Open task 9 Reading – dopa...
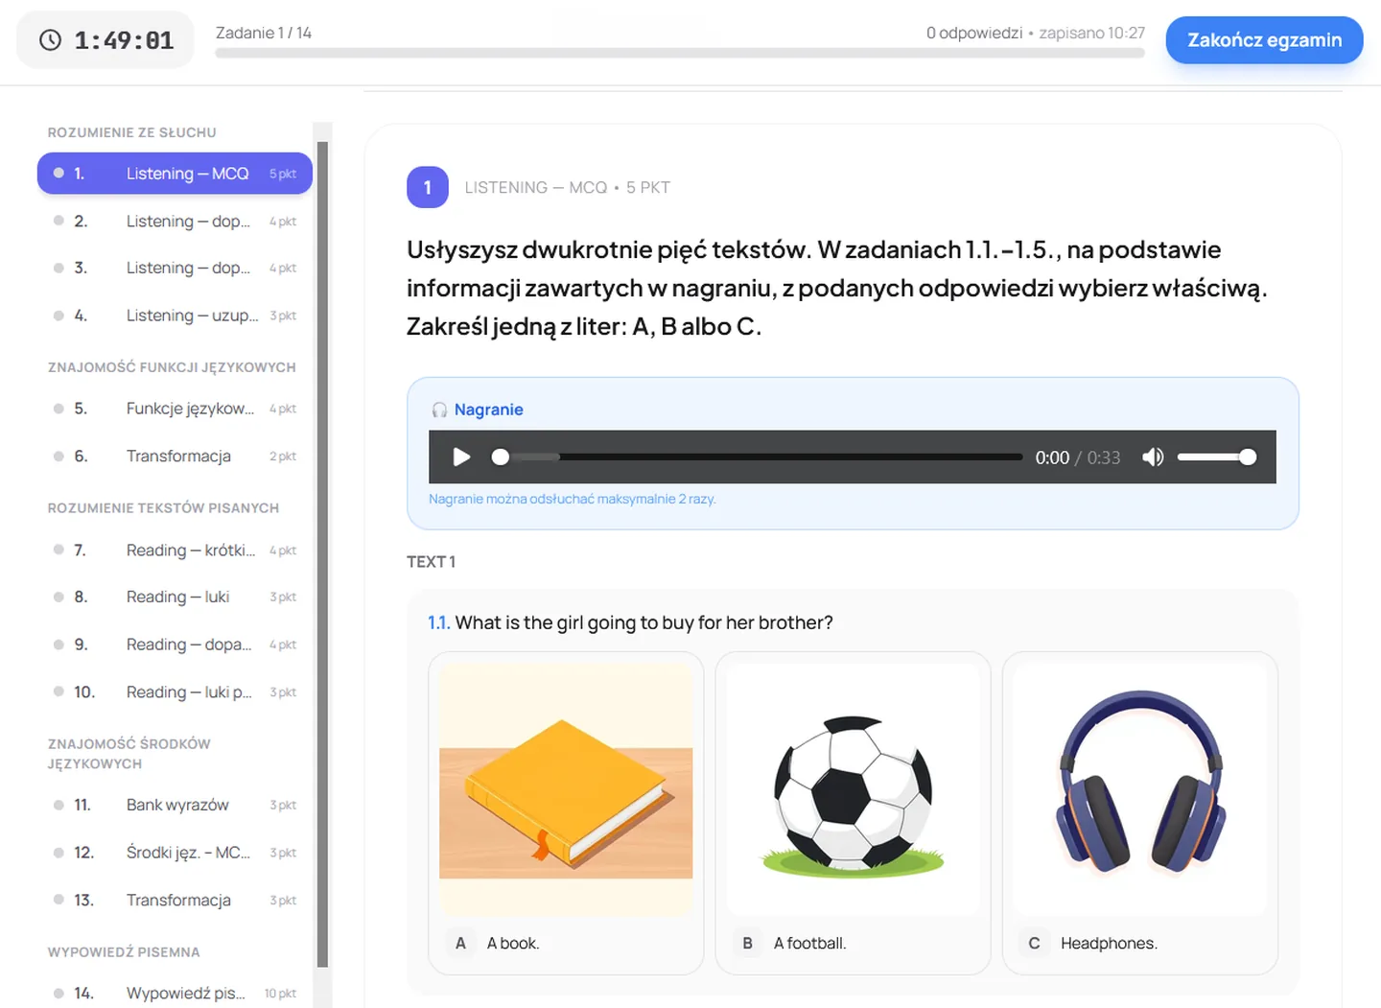The height and width of the screenshot is (1008, 1381). click(175, 645)
